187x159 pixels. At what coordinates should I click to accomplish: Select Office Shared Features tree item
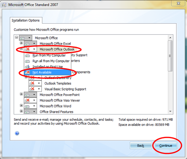pyautogui.click(x=56, y=112)
